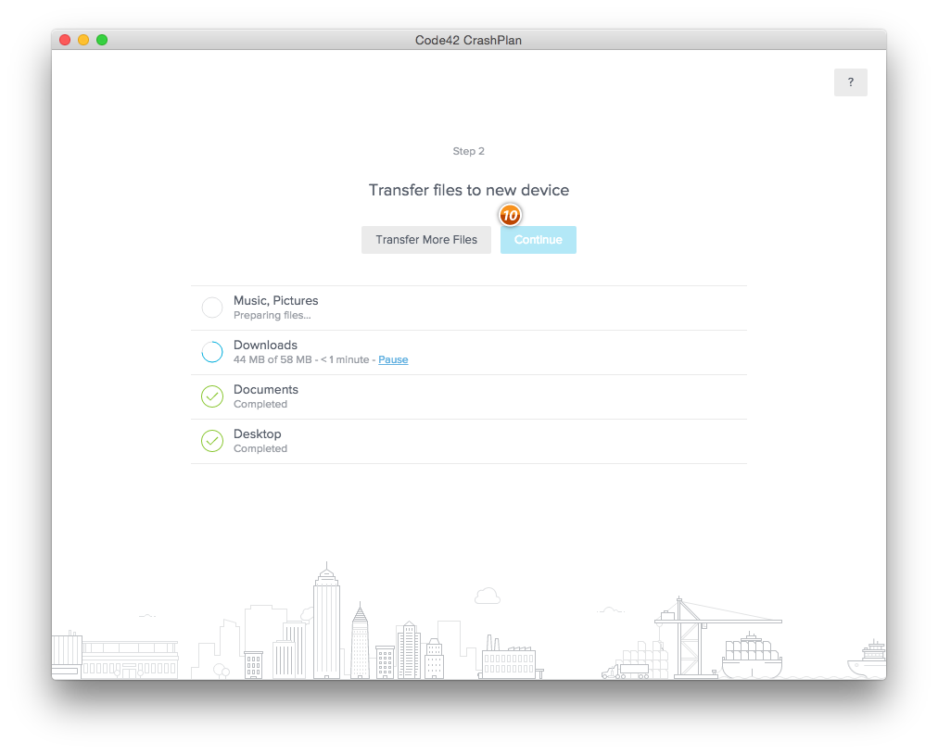
Task: Click the empty circle beside Music, Pictures
Action: coord(212,308)
